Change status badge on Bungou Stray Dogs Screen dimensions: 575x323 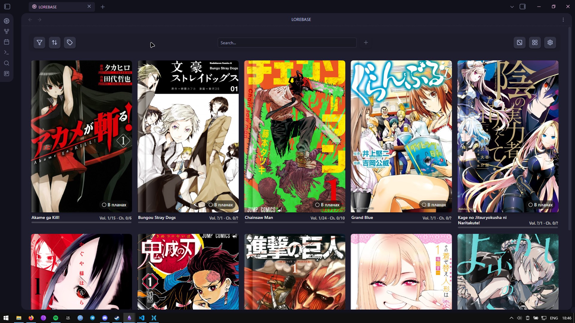tap(221, 205)
